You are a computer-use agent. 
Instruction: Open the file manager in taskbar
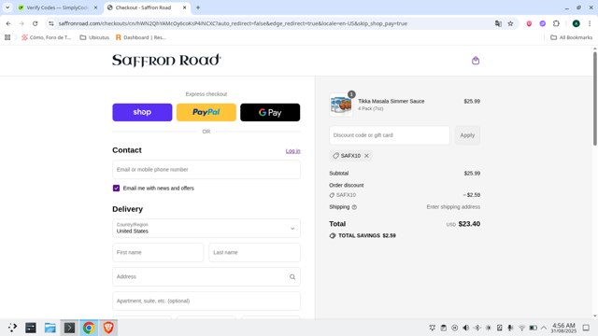tap(50, 328)
